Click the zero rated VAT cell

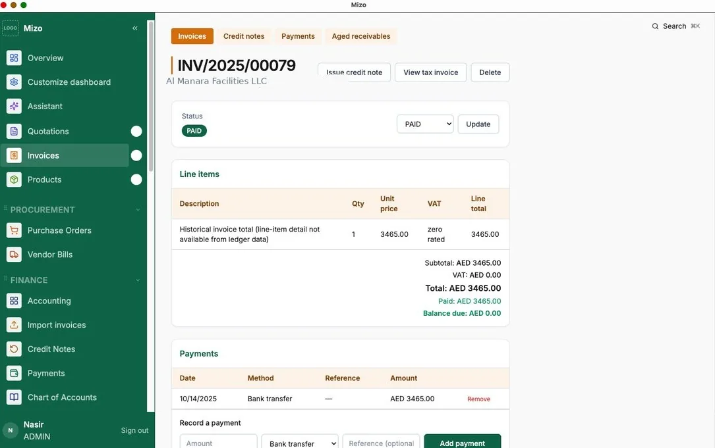[436, 234]
